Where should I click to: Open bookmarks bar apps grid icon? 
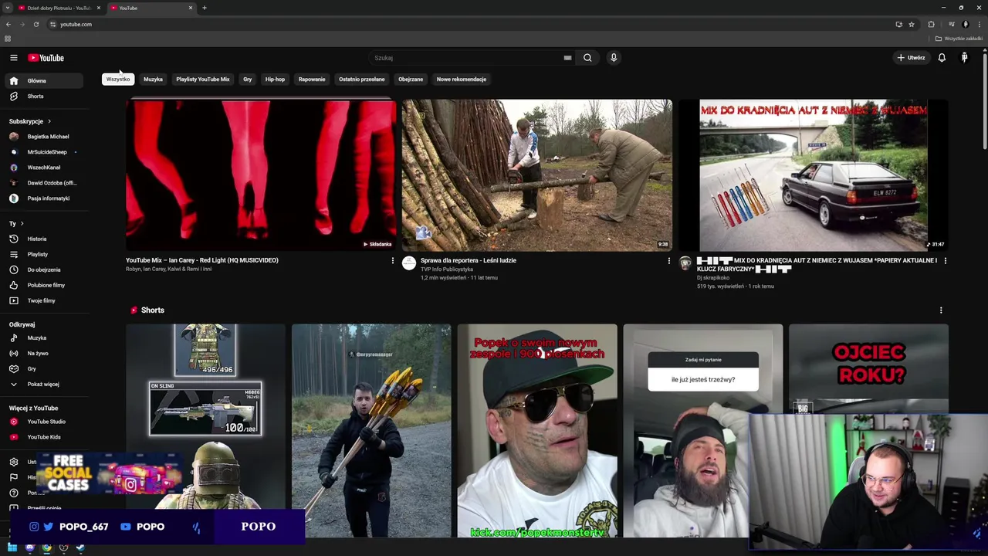[8, 39]
